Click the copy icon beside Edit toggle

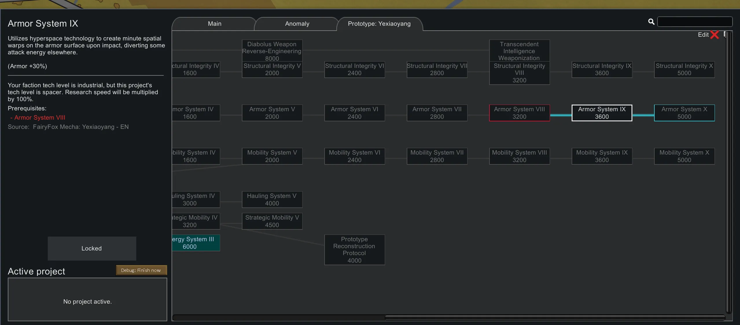point(724,34)
